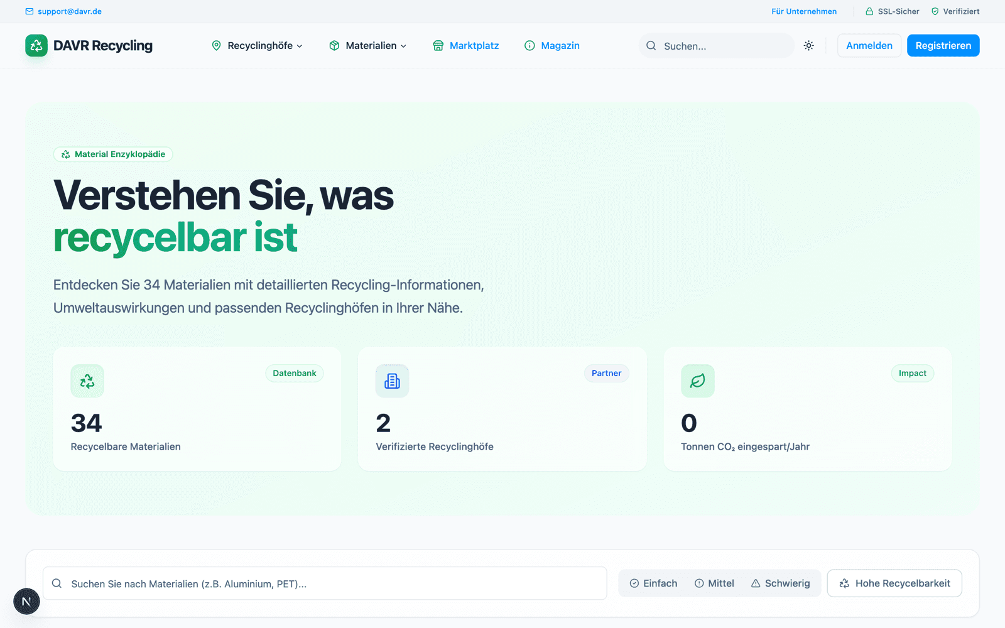Click the Next.js dev tools badge
This screenshot has width=1005, height=628.
26,602
